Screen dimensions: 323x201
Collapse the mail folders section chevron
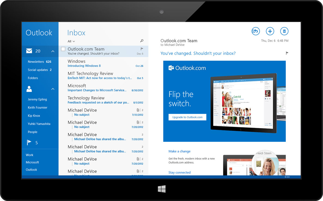53,51
